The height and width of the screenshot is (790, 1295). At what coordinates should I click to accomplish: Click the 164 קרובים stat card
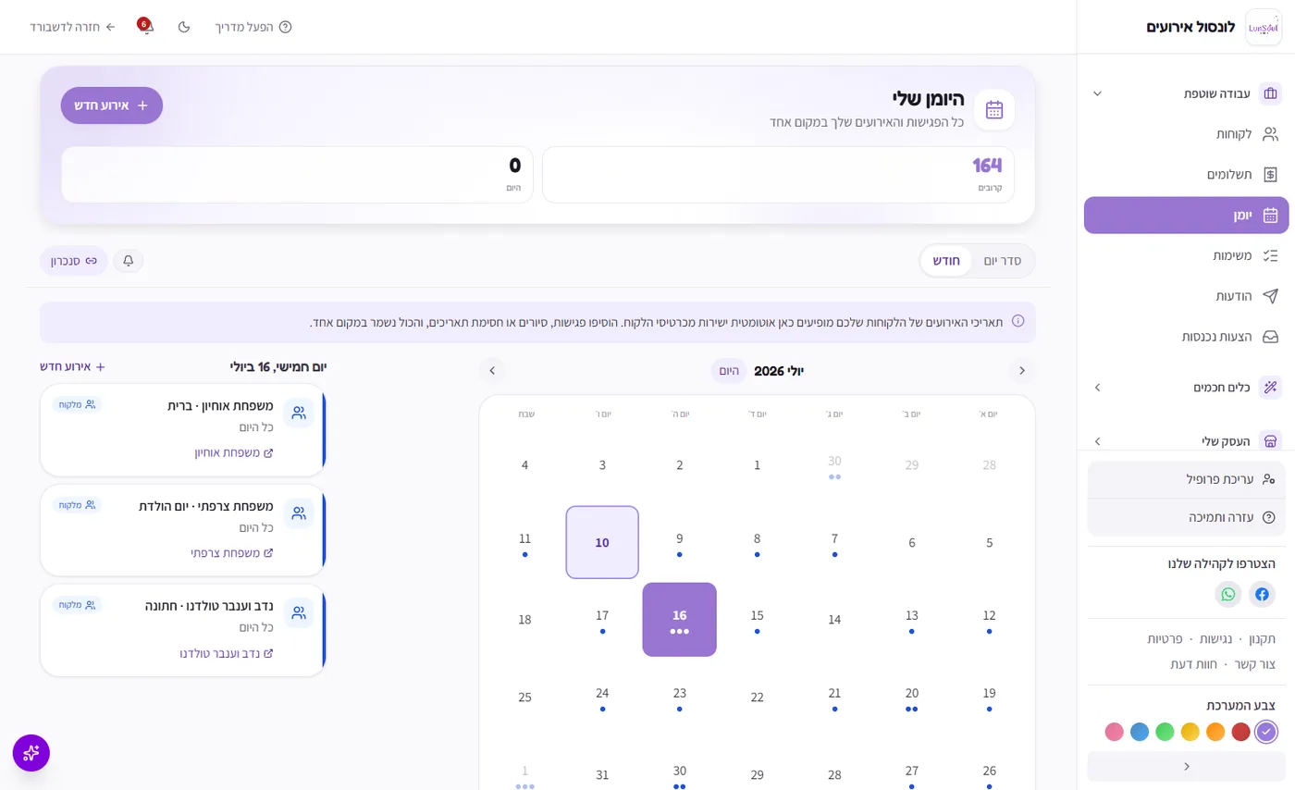coord(778,175)
